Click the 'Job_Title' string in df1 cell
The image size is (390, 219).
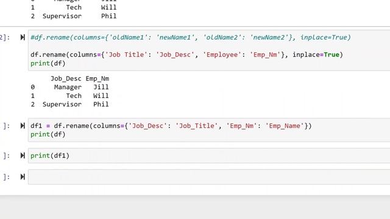tap(196, 126)
